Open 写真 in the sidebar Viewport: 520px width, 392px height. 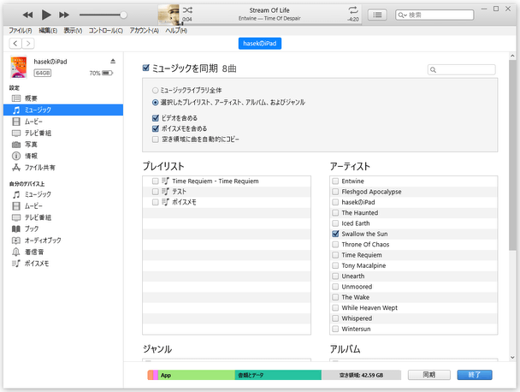pyautogui.click(x=63, y=145)
